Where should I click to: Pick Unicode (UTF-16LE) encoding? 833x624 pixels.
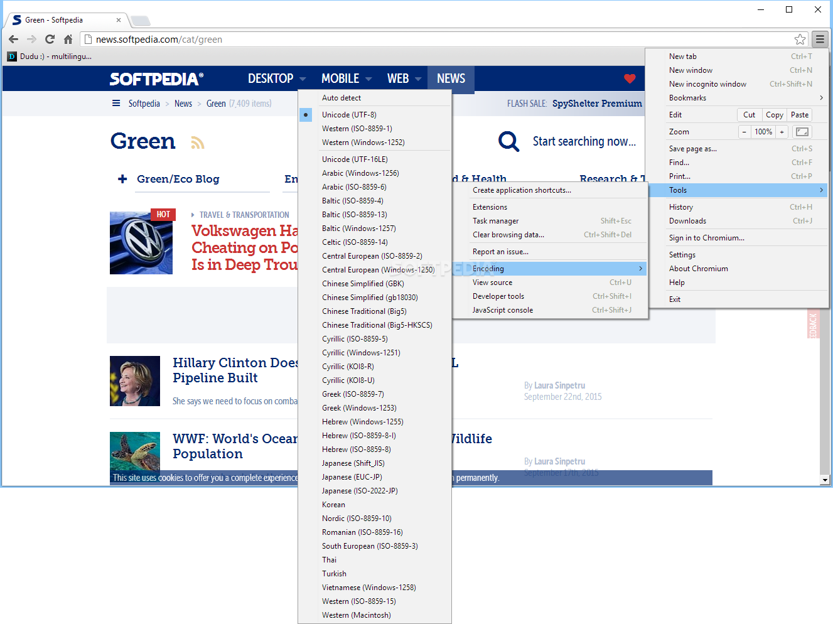coord(375,159)
